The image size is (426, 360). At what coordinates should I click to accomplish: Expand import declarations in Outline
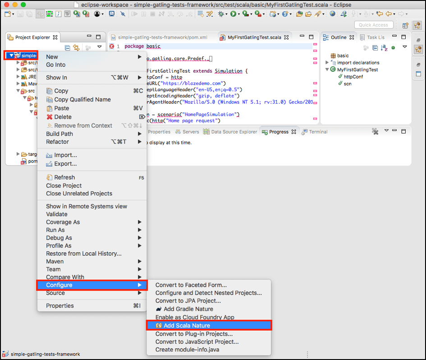327,63
